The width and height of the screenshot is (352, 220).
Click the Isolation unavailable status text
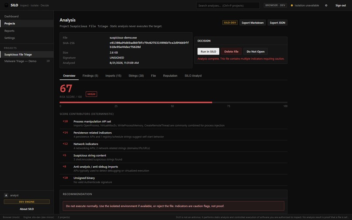pos(307,5)
